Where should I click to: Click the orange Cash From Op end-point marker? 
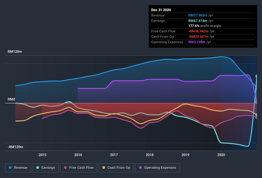coord(257,115)
